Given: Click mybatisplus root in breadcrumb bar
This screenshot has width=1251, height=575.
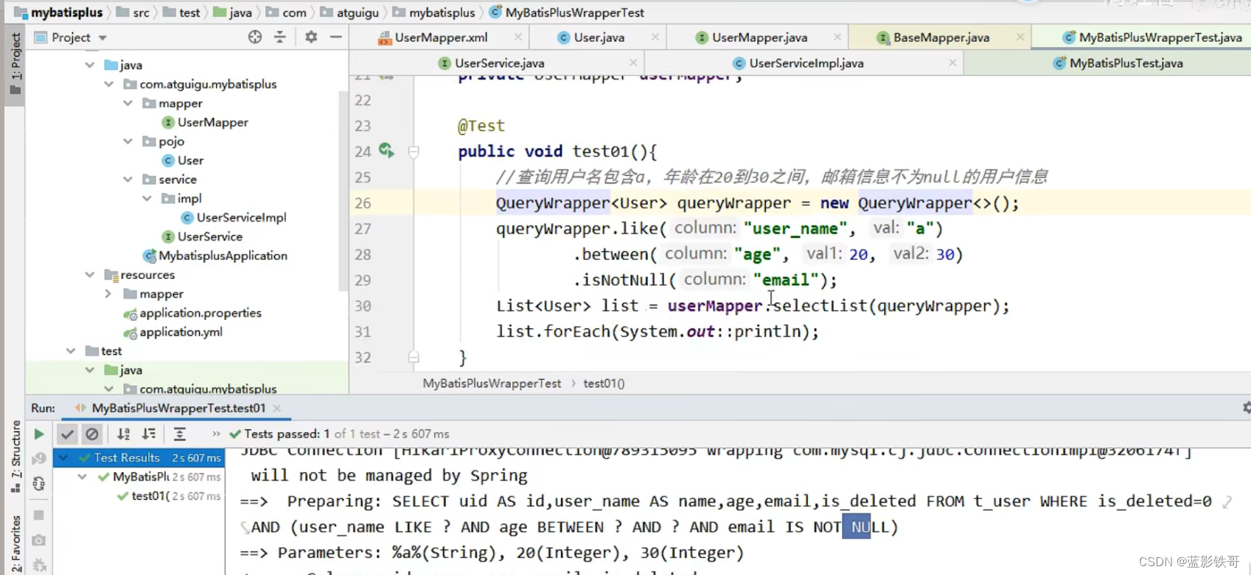Looking at the screenshot, I should point(66,13).
